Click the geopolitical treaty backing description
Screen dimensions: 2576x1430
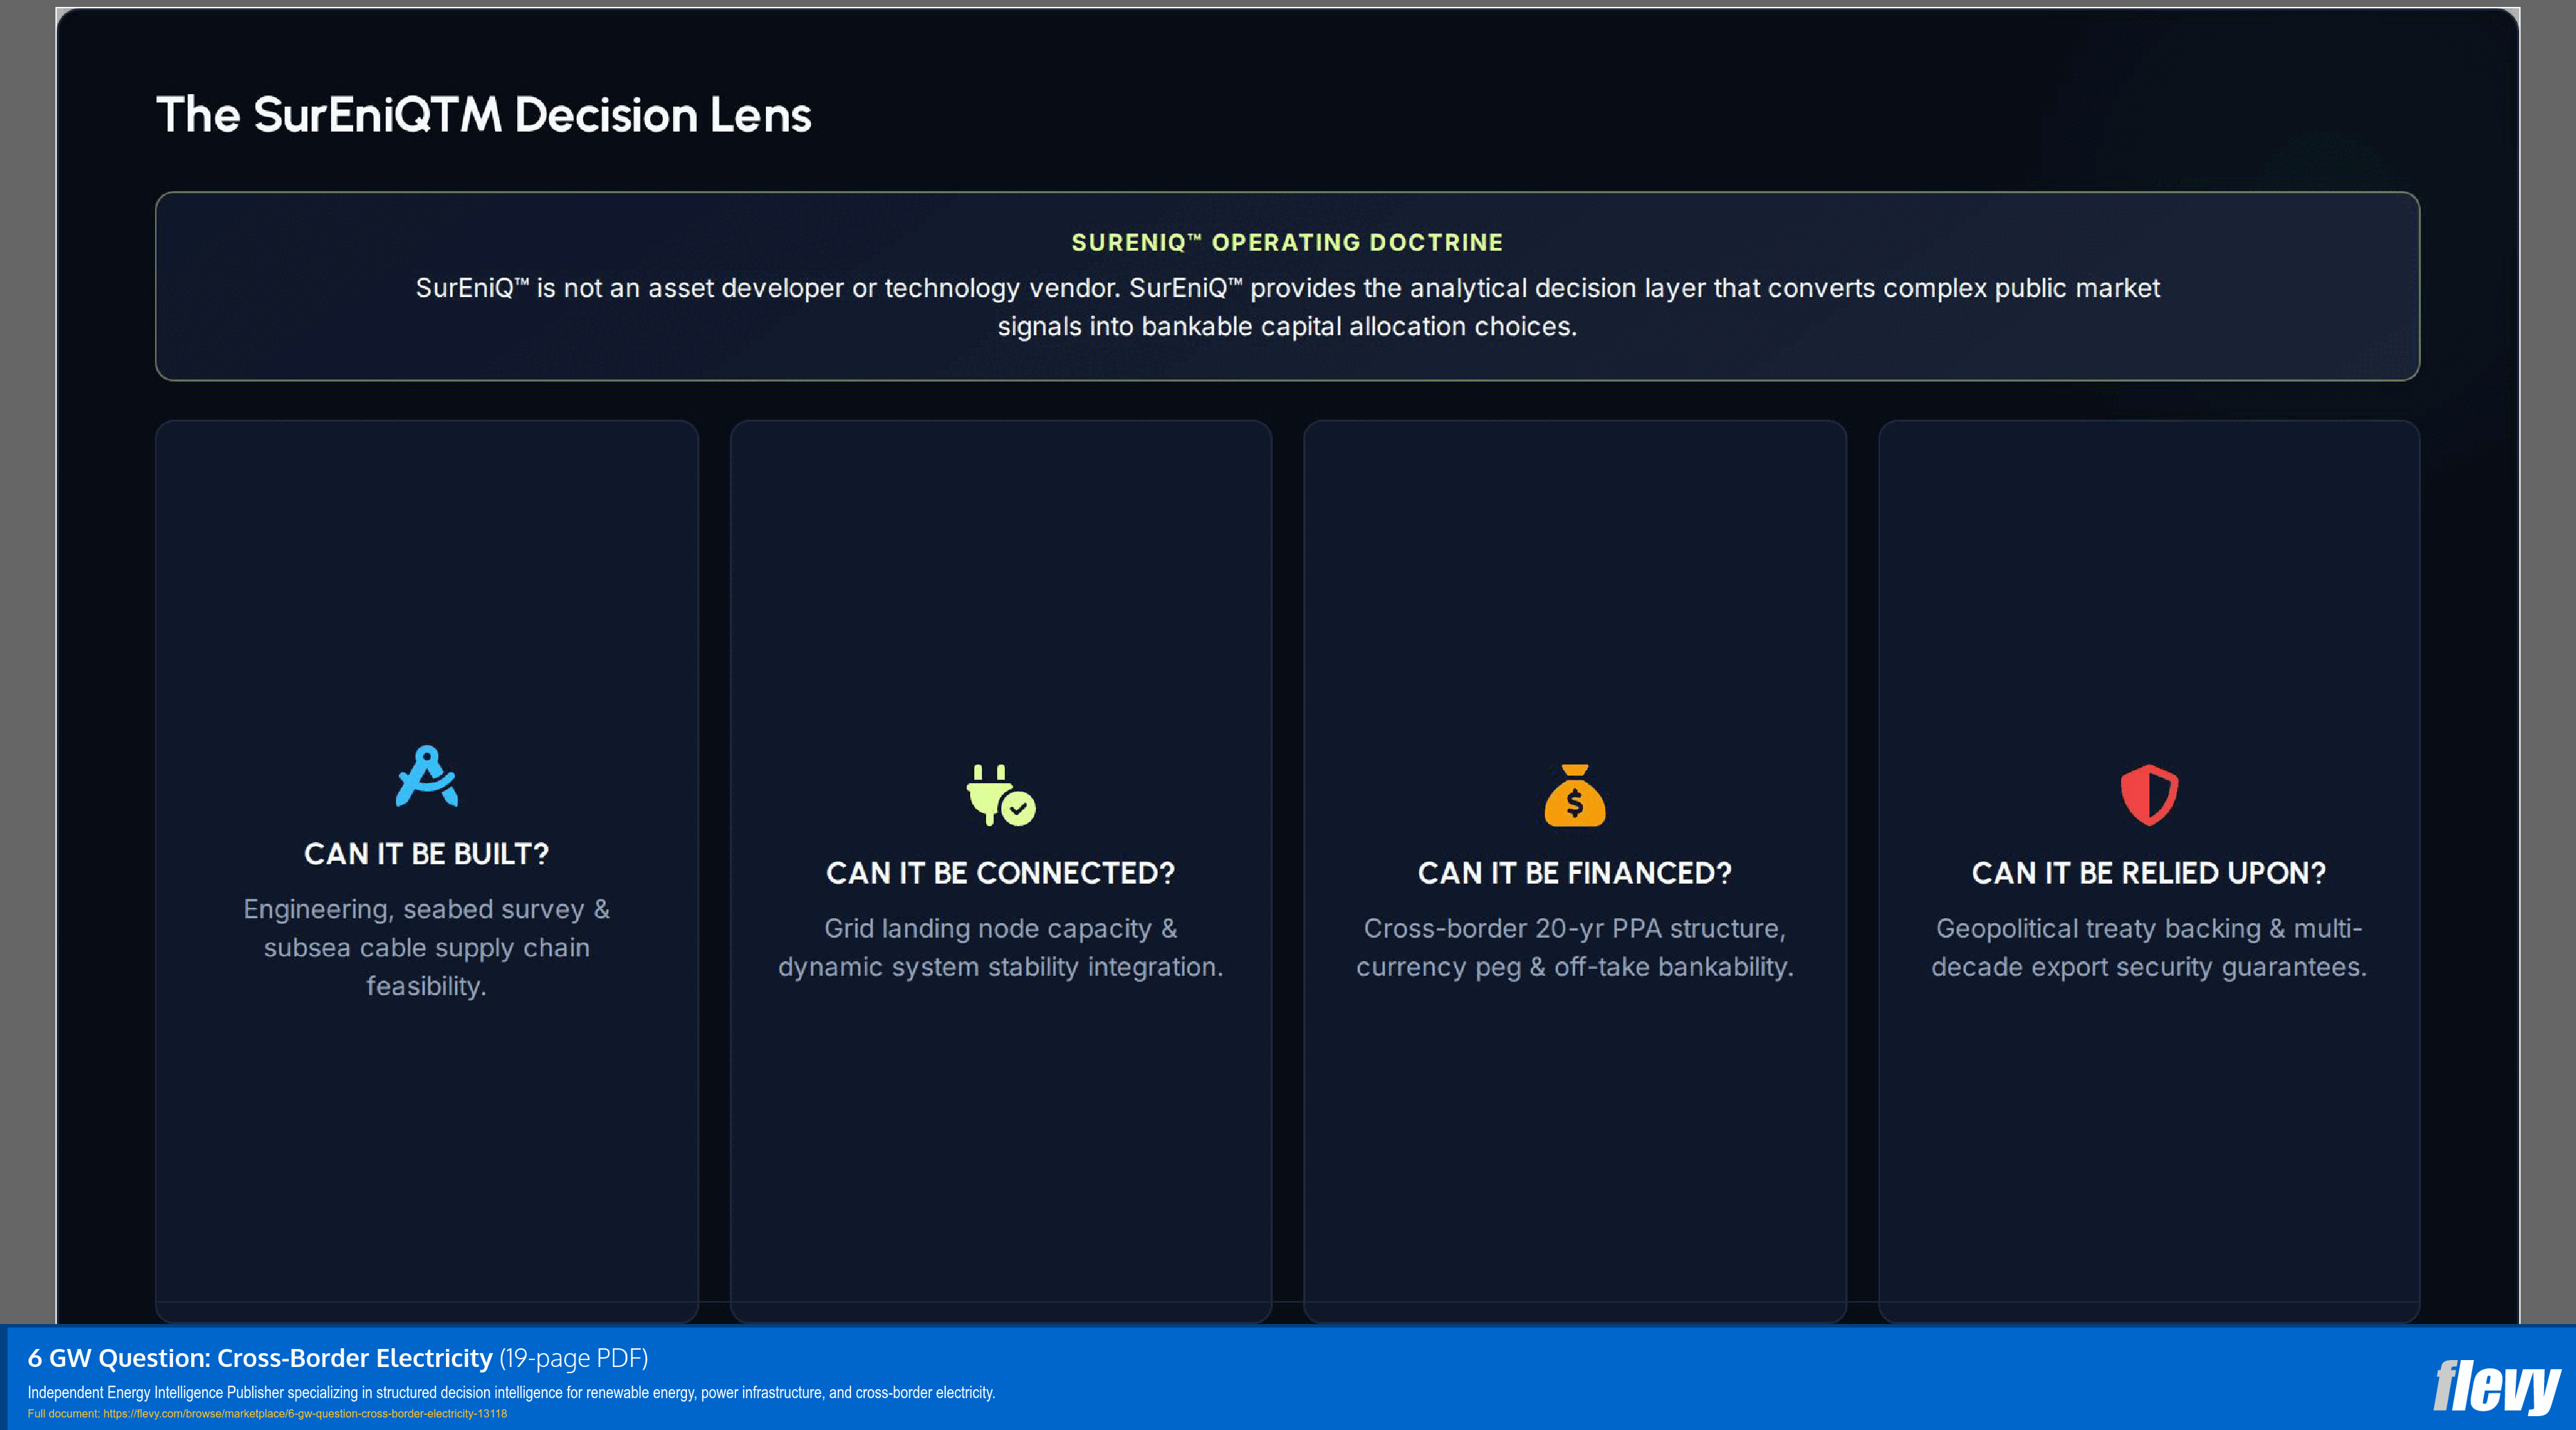point(2149,947)
